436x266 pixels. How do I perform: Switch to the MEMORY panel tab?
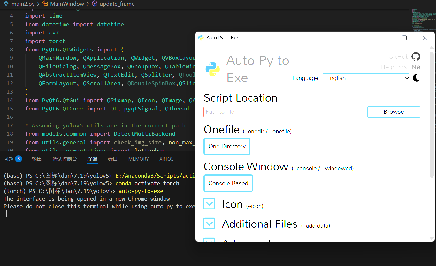pyautogui.click(x=139, y=159)
